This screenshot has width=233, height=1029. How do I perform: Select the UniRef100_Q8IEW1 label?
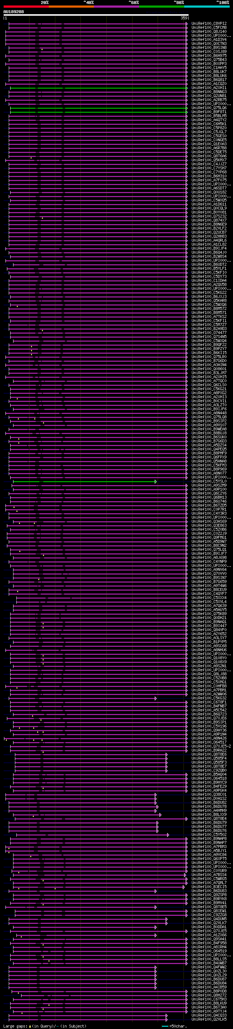[209, 911]
